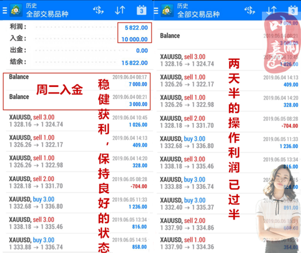Open left panel sell 2.00 at 1 328.18 trade
Viewport: 301px width, 253px height.
pyautogui.click(x=78, y=182)
